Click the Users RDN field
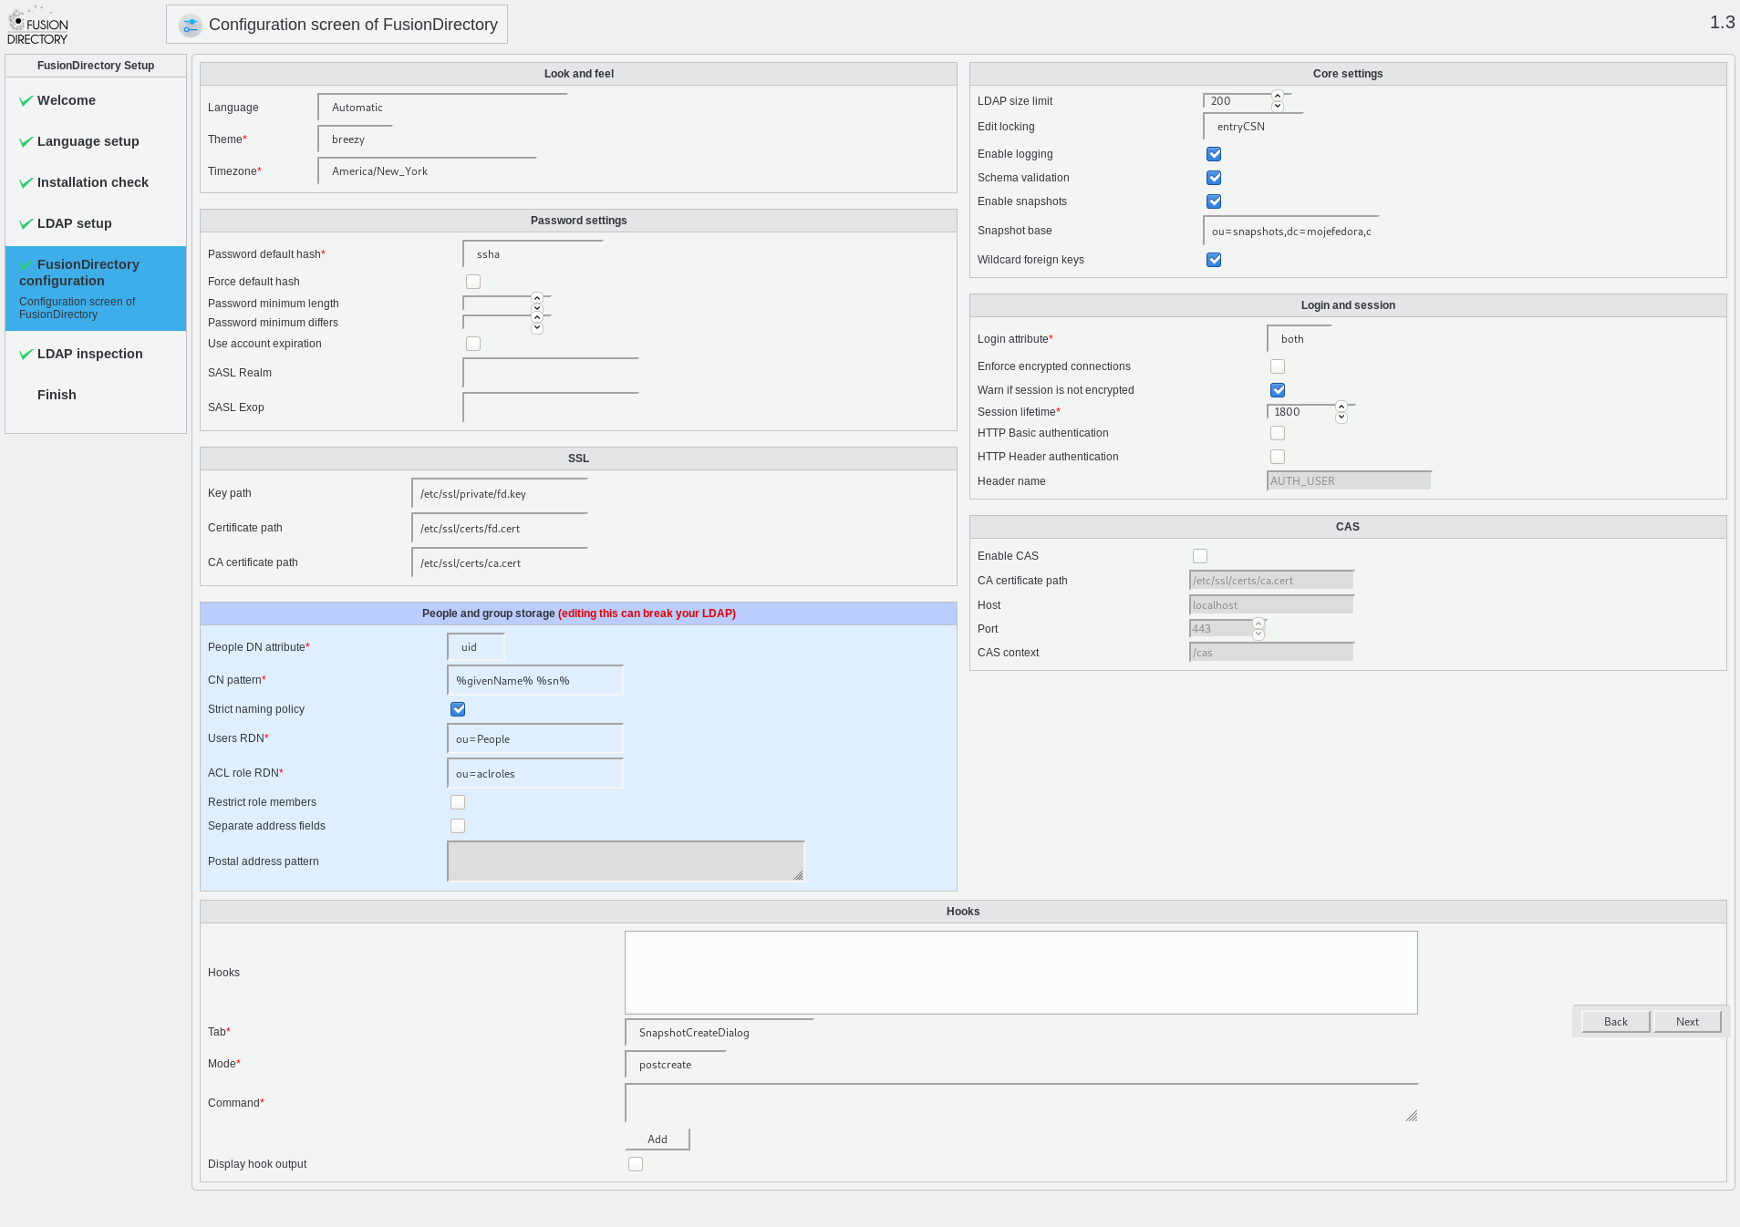 coord(535,739)
